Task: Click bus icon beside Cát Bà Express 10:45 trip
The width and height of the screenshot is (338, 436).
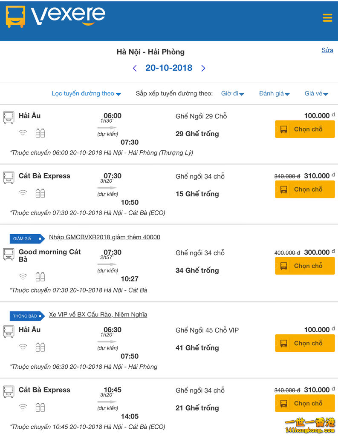Action: click(9, 392)
